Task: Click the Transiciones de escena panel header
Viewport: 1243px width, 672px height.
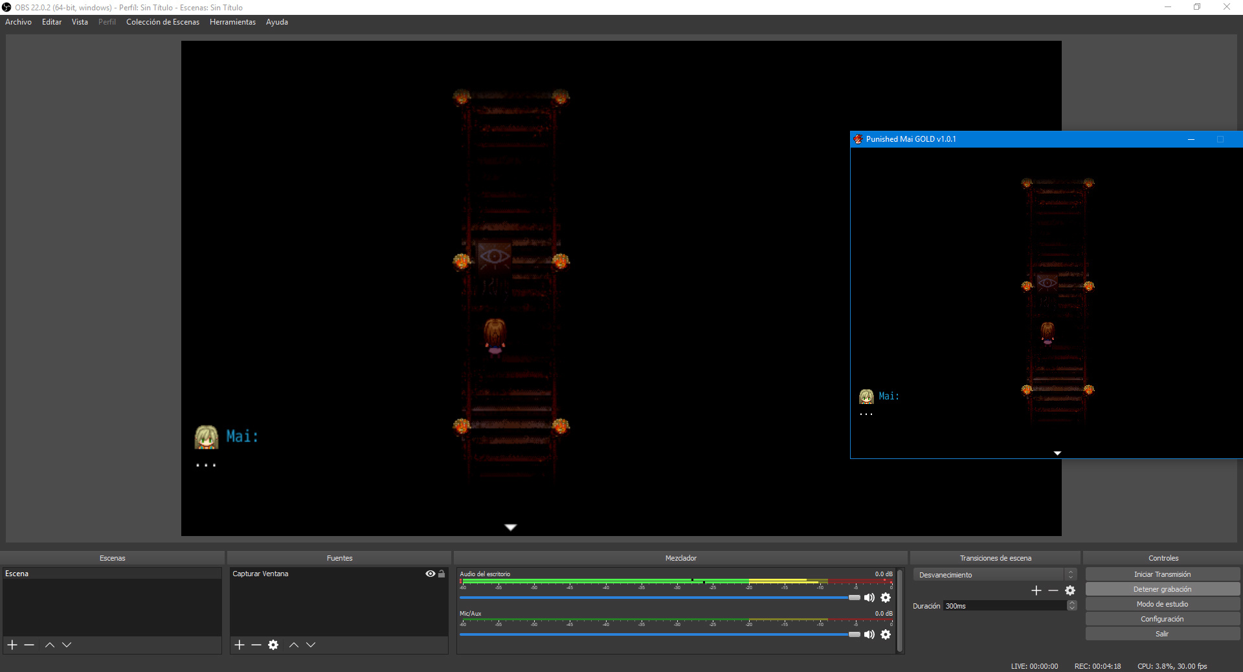Action: click(x=995, y=558)
